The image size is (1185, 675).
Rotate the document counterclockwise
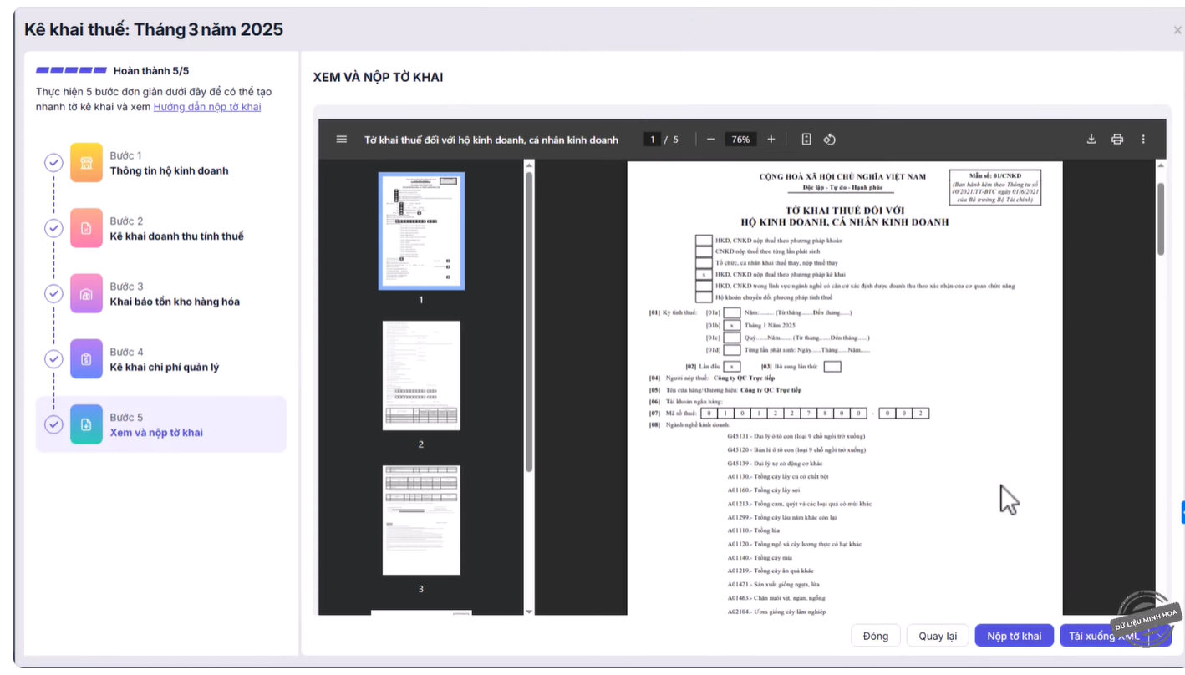[x=829, y=140]
